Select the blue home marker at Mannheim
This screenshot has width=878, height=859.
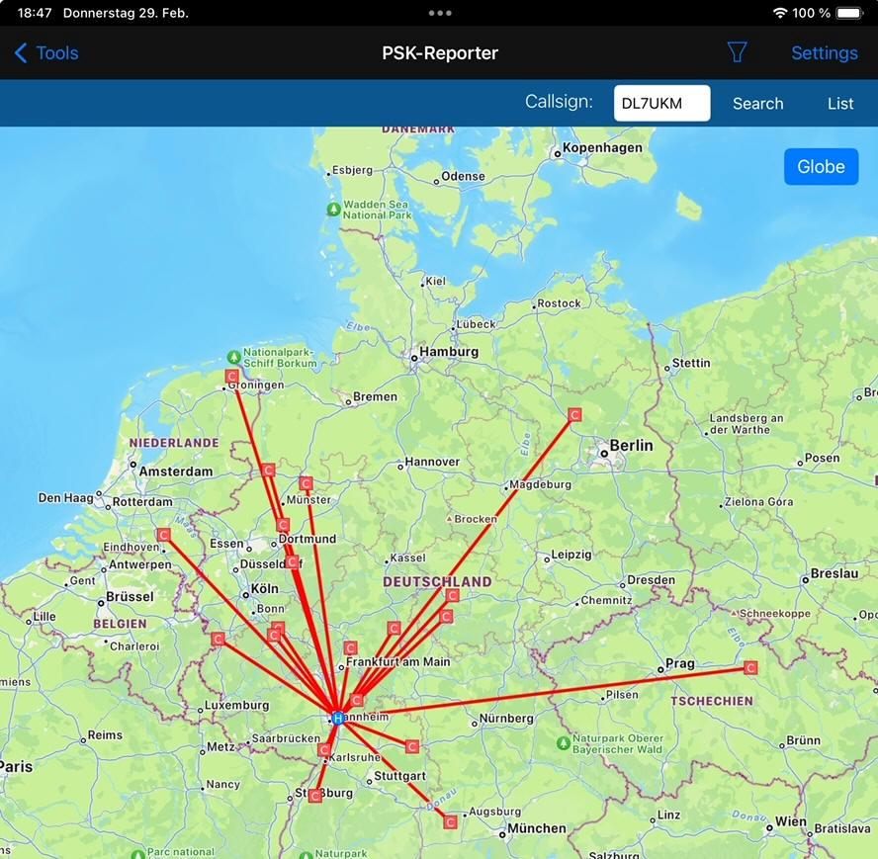click(x=337, y=718)
